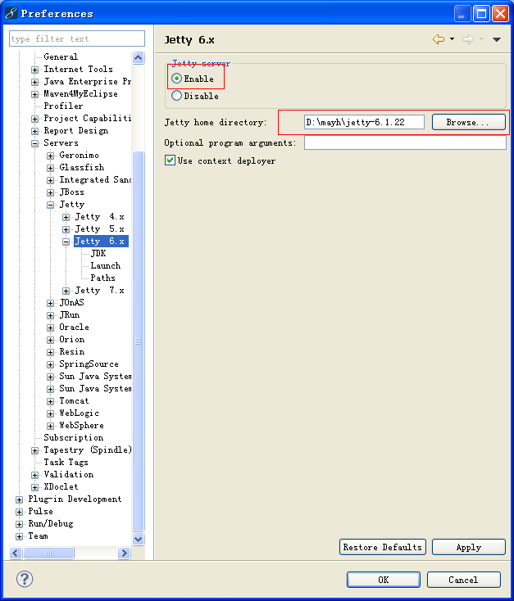514x601 pixels.
Task: Expand the Jetty 4.x node
Action: [66, 217]
